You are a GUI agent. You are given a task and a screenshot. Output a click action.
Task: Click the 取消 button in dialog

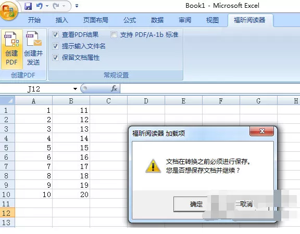click(x=246, y=204)
